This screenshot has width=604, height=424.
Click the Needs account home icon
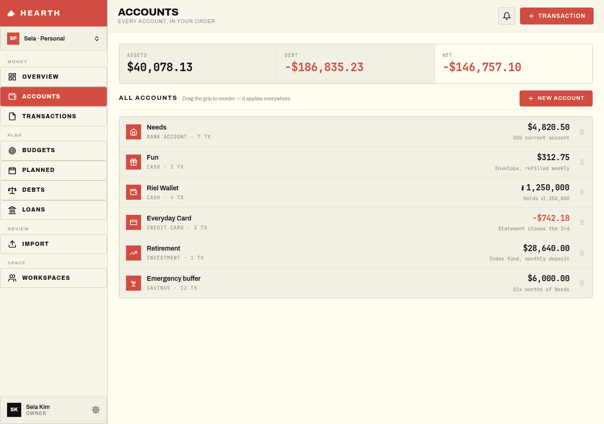(134, 132)
